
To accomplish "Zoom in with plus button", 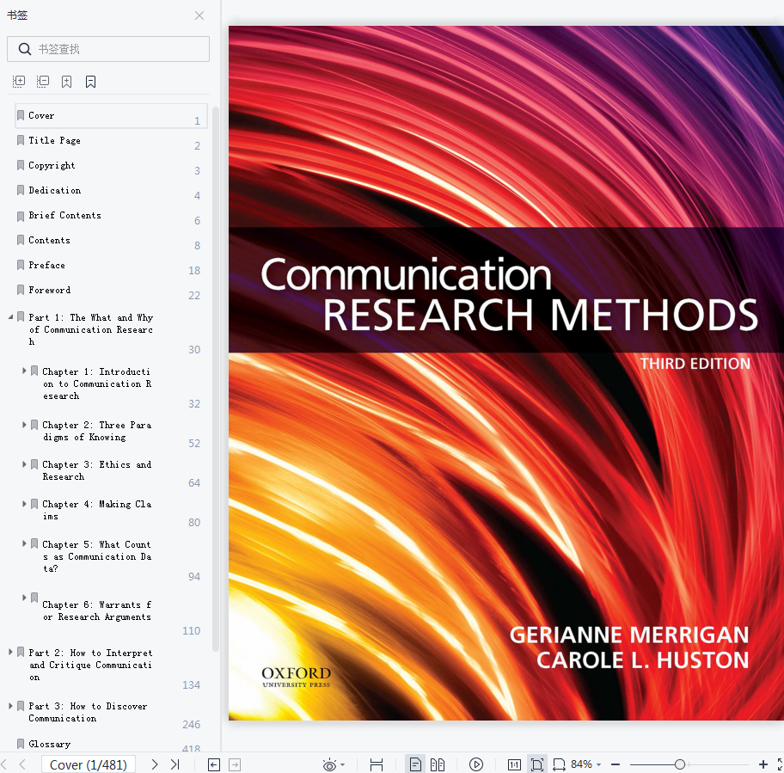I will (763, 764).
